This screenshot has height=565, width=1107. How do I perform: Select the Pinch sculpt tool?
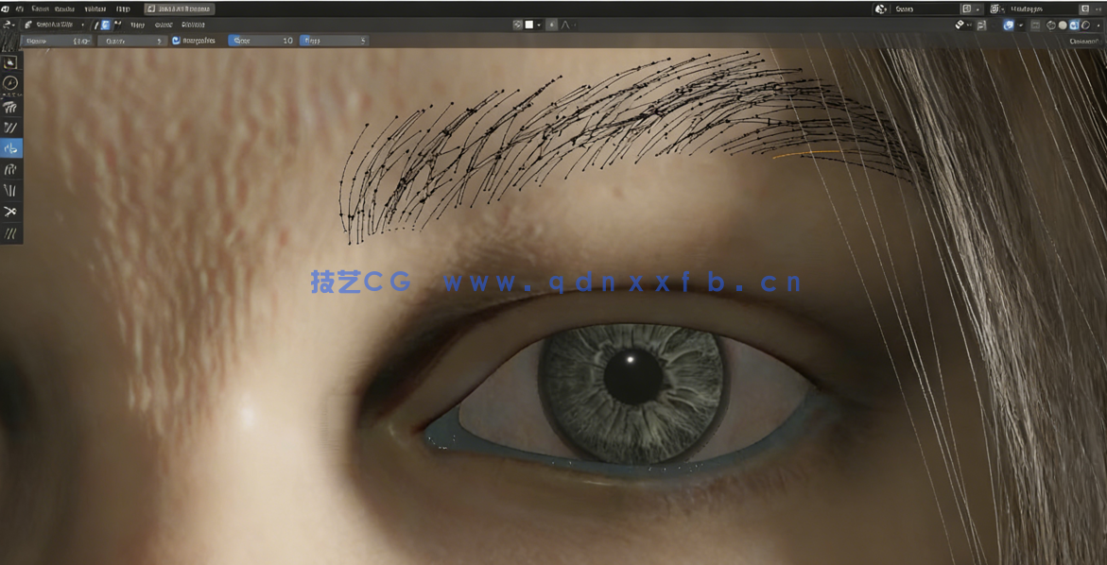(x=11, y=190)
